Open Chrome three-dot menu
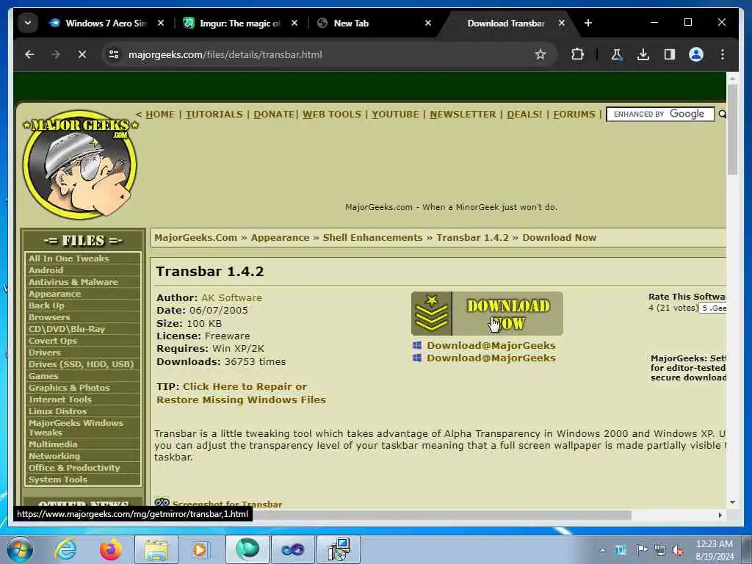This screenshot has width=752, height=564. 723,54
